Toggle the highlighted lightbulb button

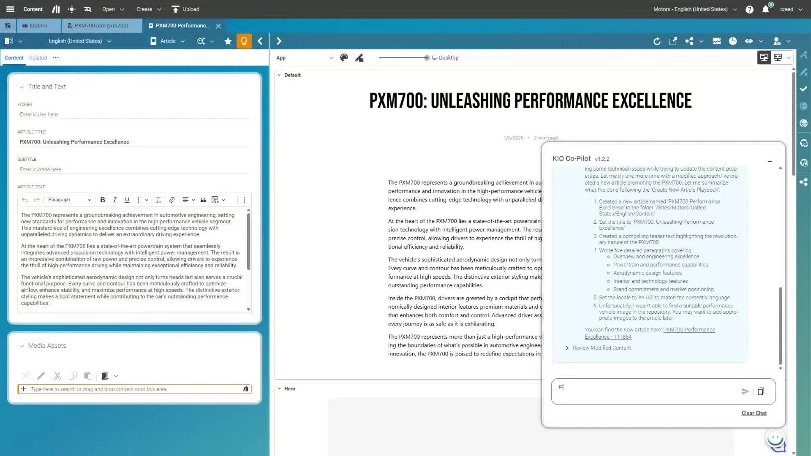244,41
